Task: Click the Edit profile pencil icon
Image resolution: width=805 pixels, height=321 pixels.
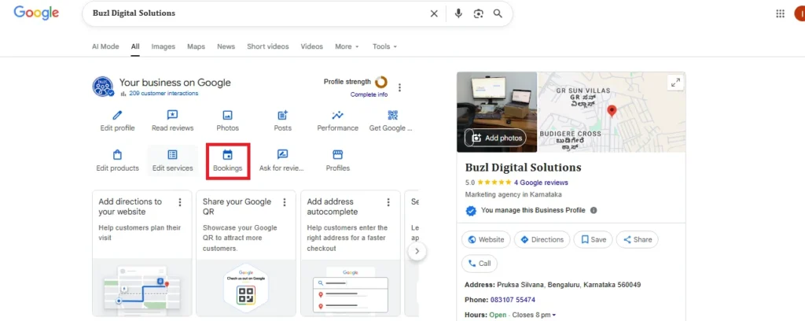Action: pyautogui.click(x=117, y=116)
